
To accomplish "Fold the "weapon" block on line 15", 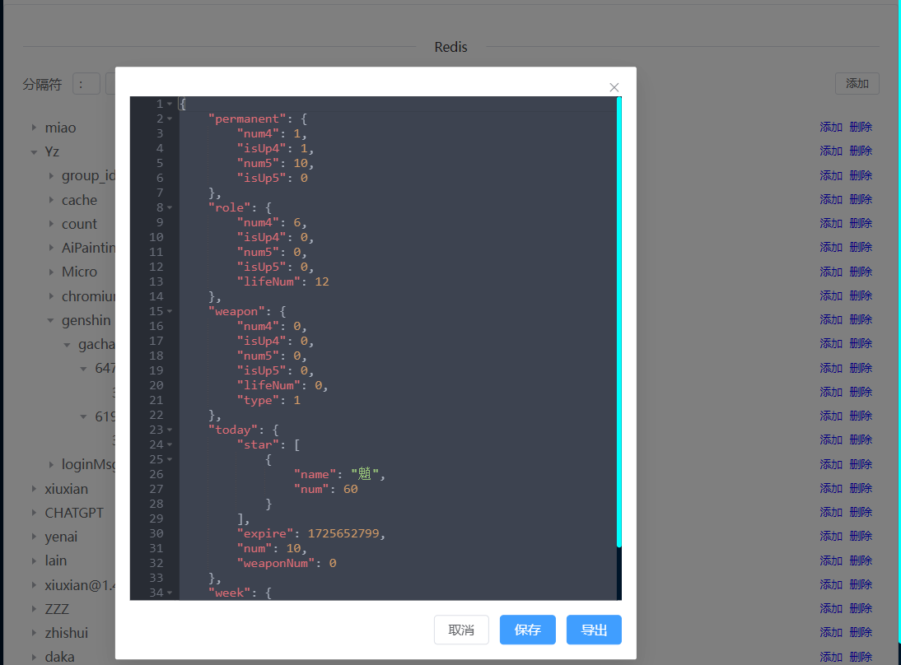I will [x=170, y=311].
